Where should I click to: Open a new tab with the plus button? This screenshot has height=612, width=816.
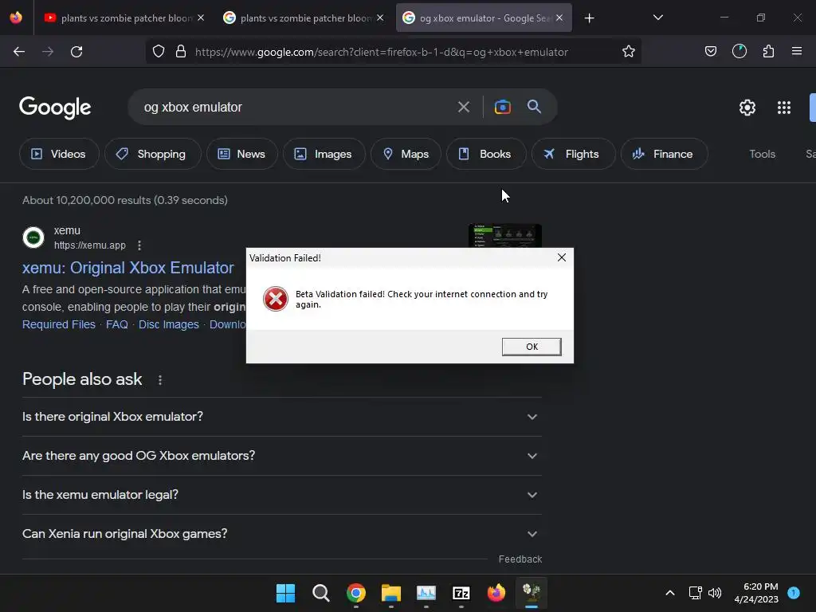coord(589,18)
